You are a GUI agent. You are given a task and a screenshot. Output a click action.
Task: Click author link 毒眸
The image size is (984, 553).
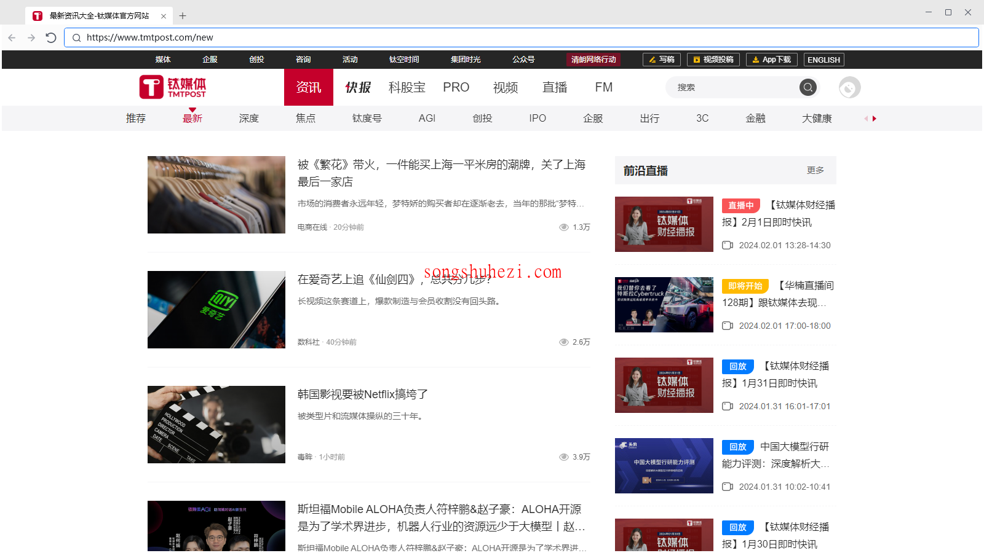305,457
